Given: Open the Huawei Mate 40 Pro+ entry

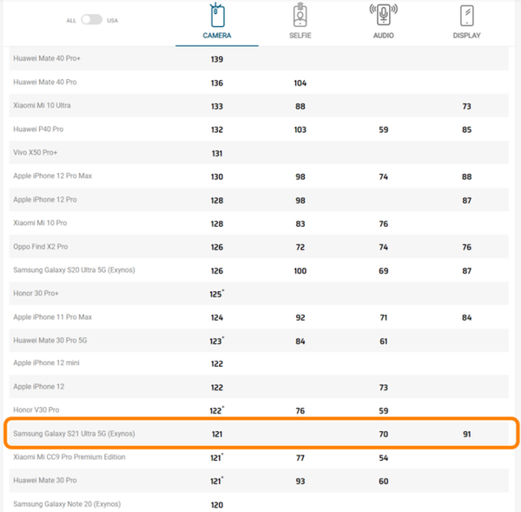Looking at the screenshot, I should 47,58.
